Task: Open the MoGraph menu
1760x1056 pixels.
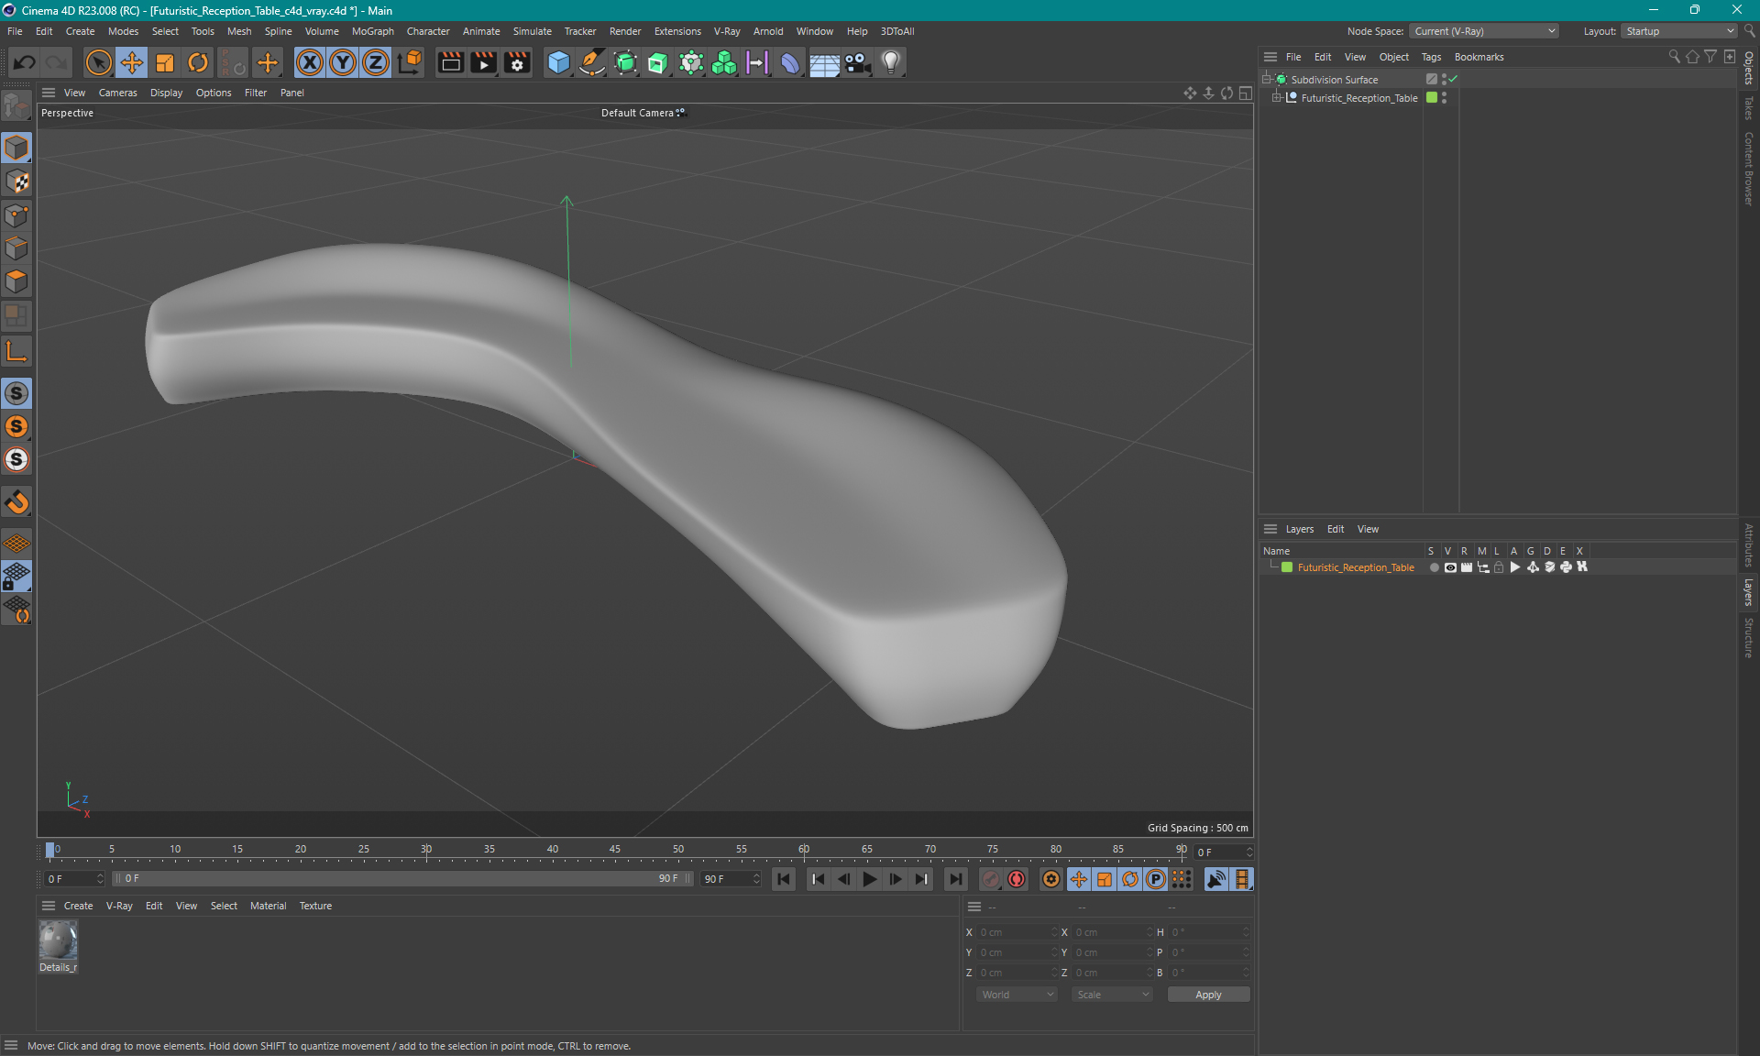Action: pyautogui.click(x=372, y=31)
